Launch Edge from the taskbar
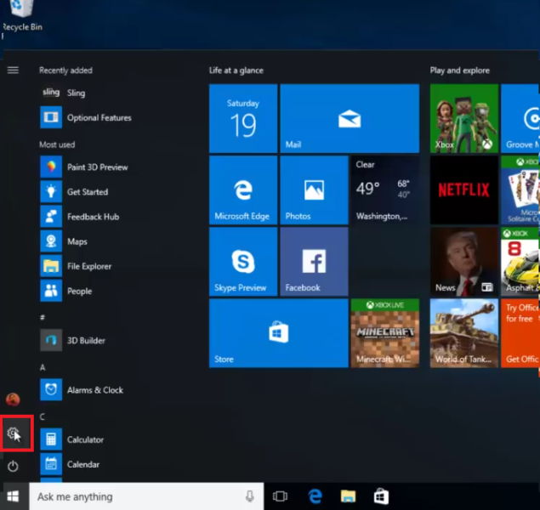540x510 pixels. [315, 496]
